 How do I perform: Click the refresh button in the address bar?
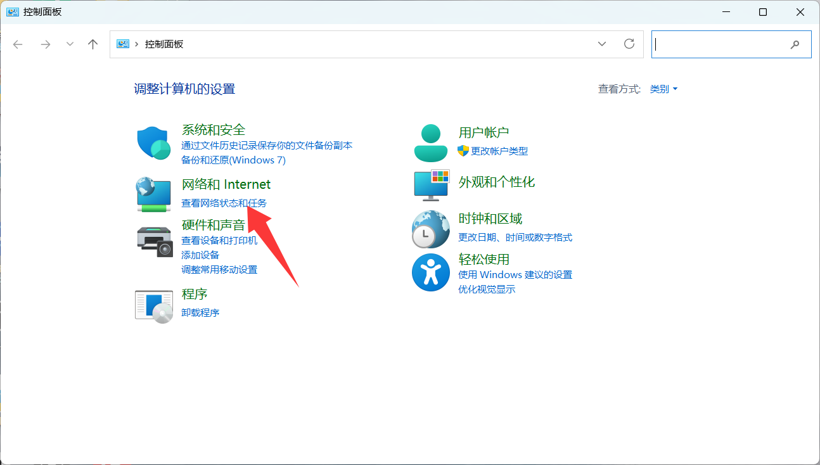pos(629,44)
